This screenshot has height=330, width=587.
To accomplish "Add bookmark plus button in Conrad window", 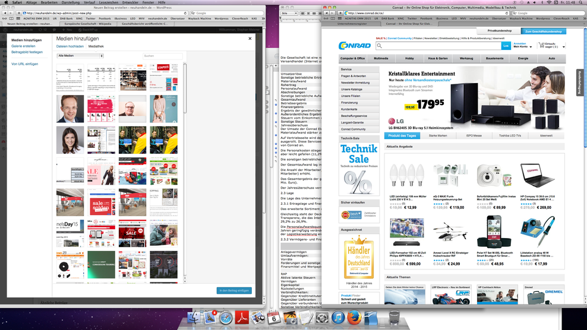I will (340, 13).
